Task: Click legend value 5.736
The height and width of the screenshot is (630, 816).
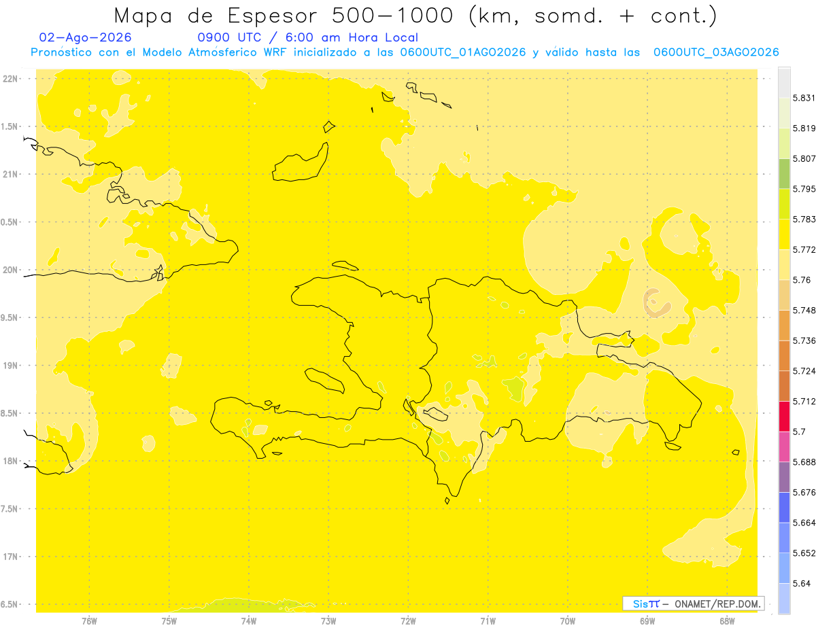Action: [804, 340]
